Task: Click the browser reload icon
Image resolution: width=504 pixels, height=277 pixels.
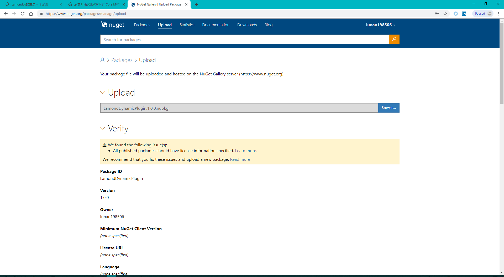Action: tap(23, 14)
